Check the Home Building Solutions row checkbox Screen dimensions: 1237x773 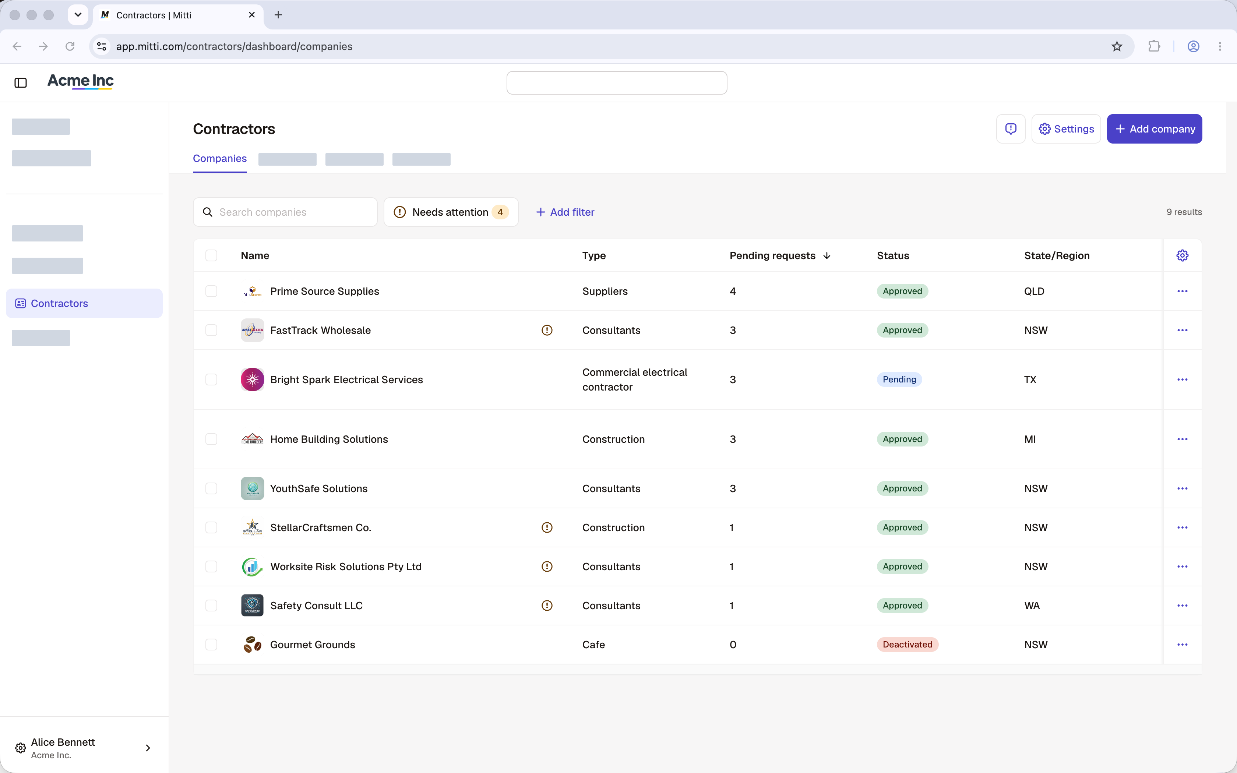211,439
